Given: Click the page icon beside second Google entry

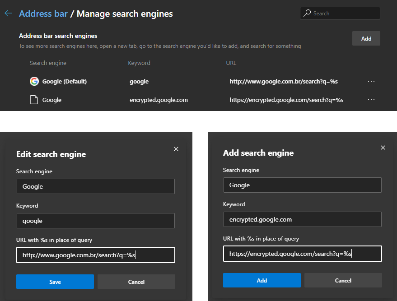Looking at the screenshot, I should (x=34, y=100).
